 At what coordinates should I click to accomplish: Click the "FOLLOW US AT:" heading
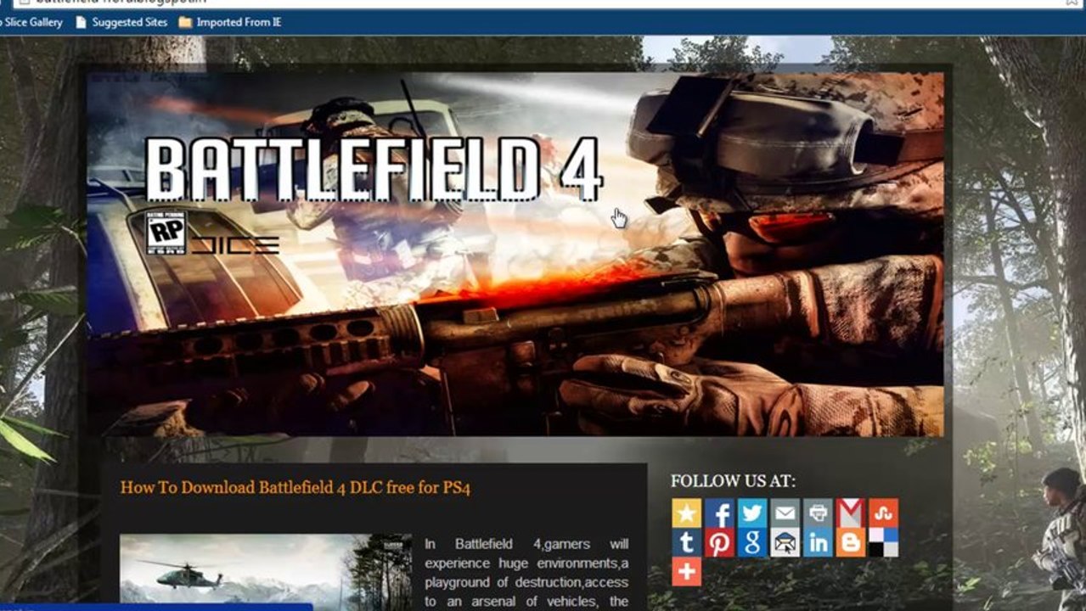733,481
